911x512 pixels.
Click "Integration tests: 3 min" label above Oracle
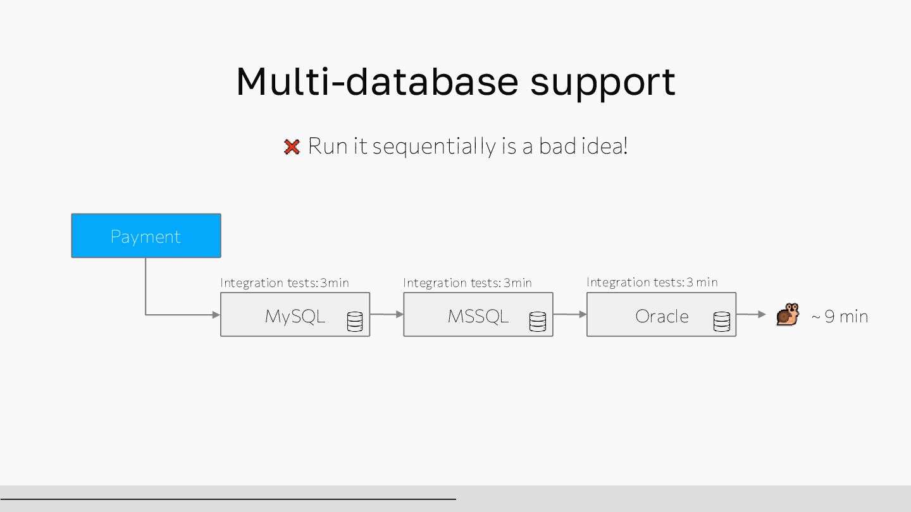652,282
